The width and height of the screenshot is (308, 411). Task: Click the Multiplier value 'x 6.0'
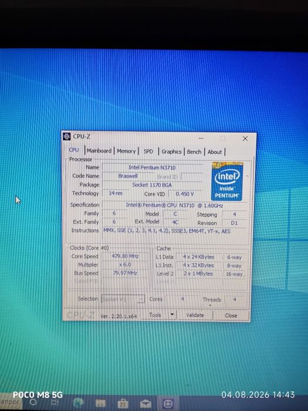point(125,265)
